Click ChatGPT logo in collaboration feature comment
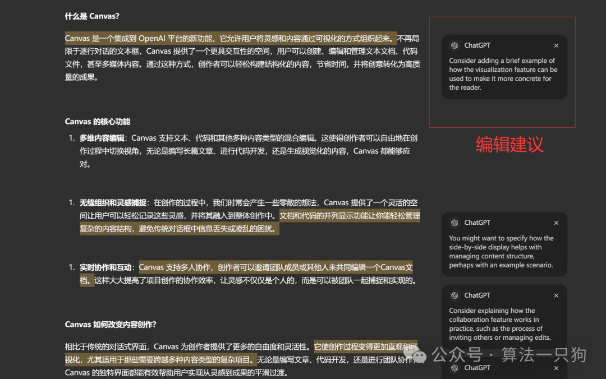This screenshot has width=606, height=379. tap(454, 295)
